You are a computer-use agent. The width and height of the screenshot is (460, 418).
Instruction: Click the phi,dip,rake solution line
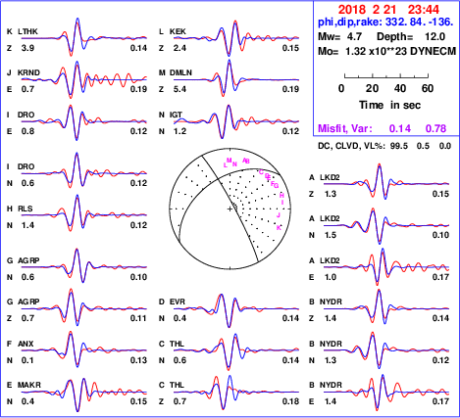[x=385, y=22]
